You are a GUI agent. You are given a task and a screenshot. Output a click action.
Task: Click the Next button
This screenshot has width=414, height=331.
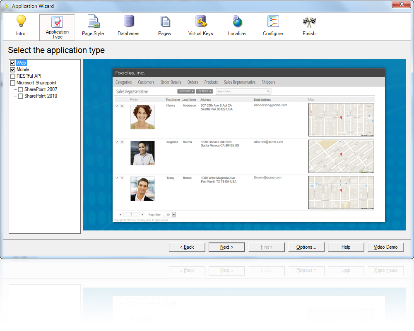click(x=226, y=247)
